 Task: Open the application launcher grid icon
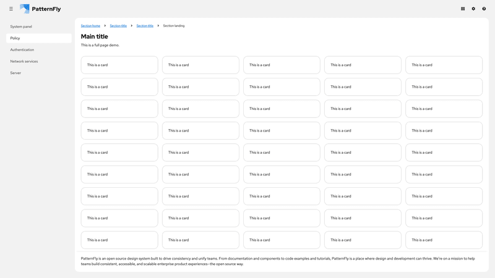pos(463,9)
